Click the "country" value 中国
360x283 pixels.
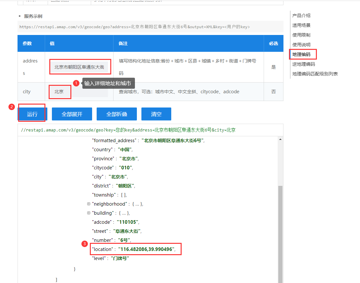(125, 150)
